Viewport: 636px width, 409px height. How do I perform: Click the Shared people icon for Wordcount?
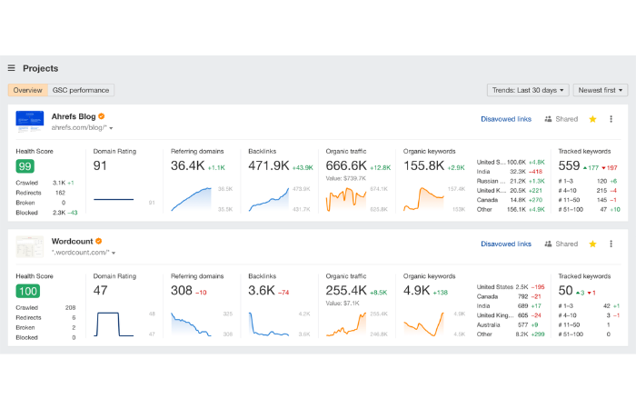(x=548, y=244)
